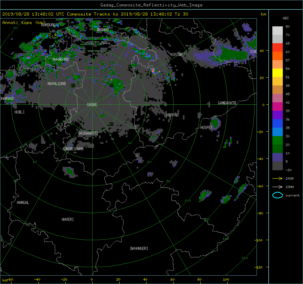Click the HAVERI town label
The image size is (303, 284).
[68, 220]
